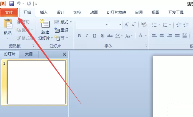
Task: Open the 文件 menu
Action: pos(9,12)
